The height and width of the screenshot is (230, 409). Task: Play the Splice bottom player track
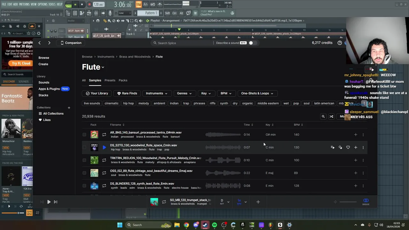coord(49,202)
